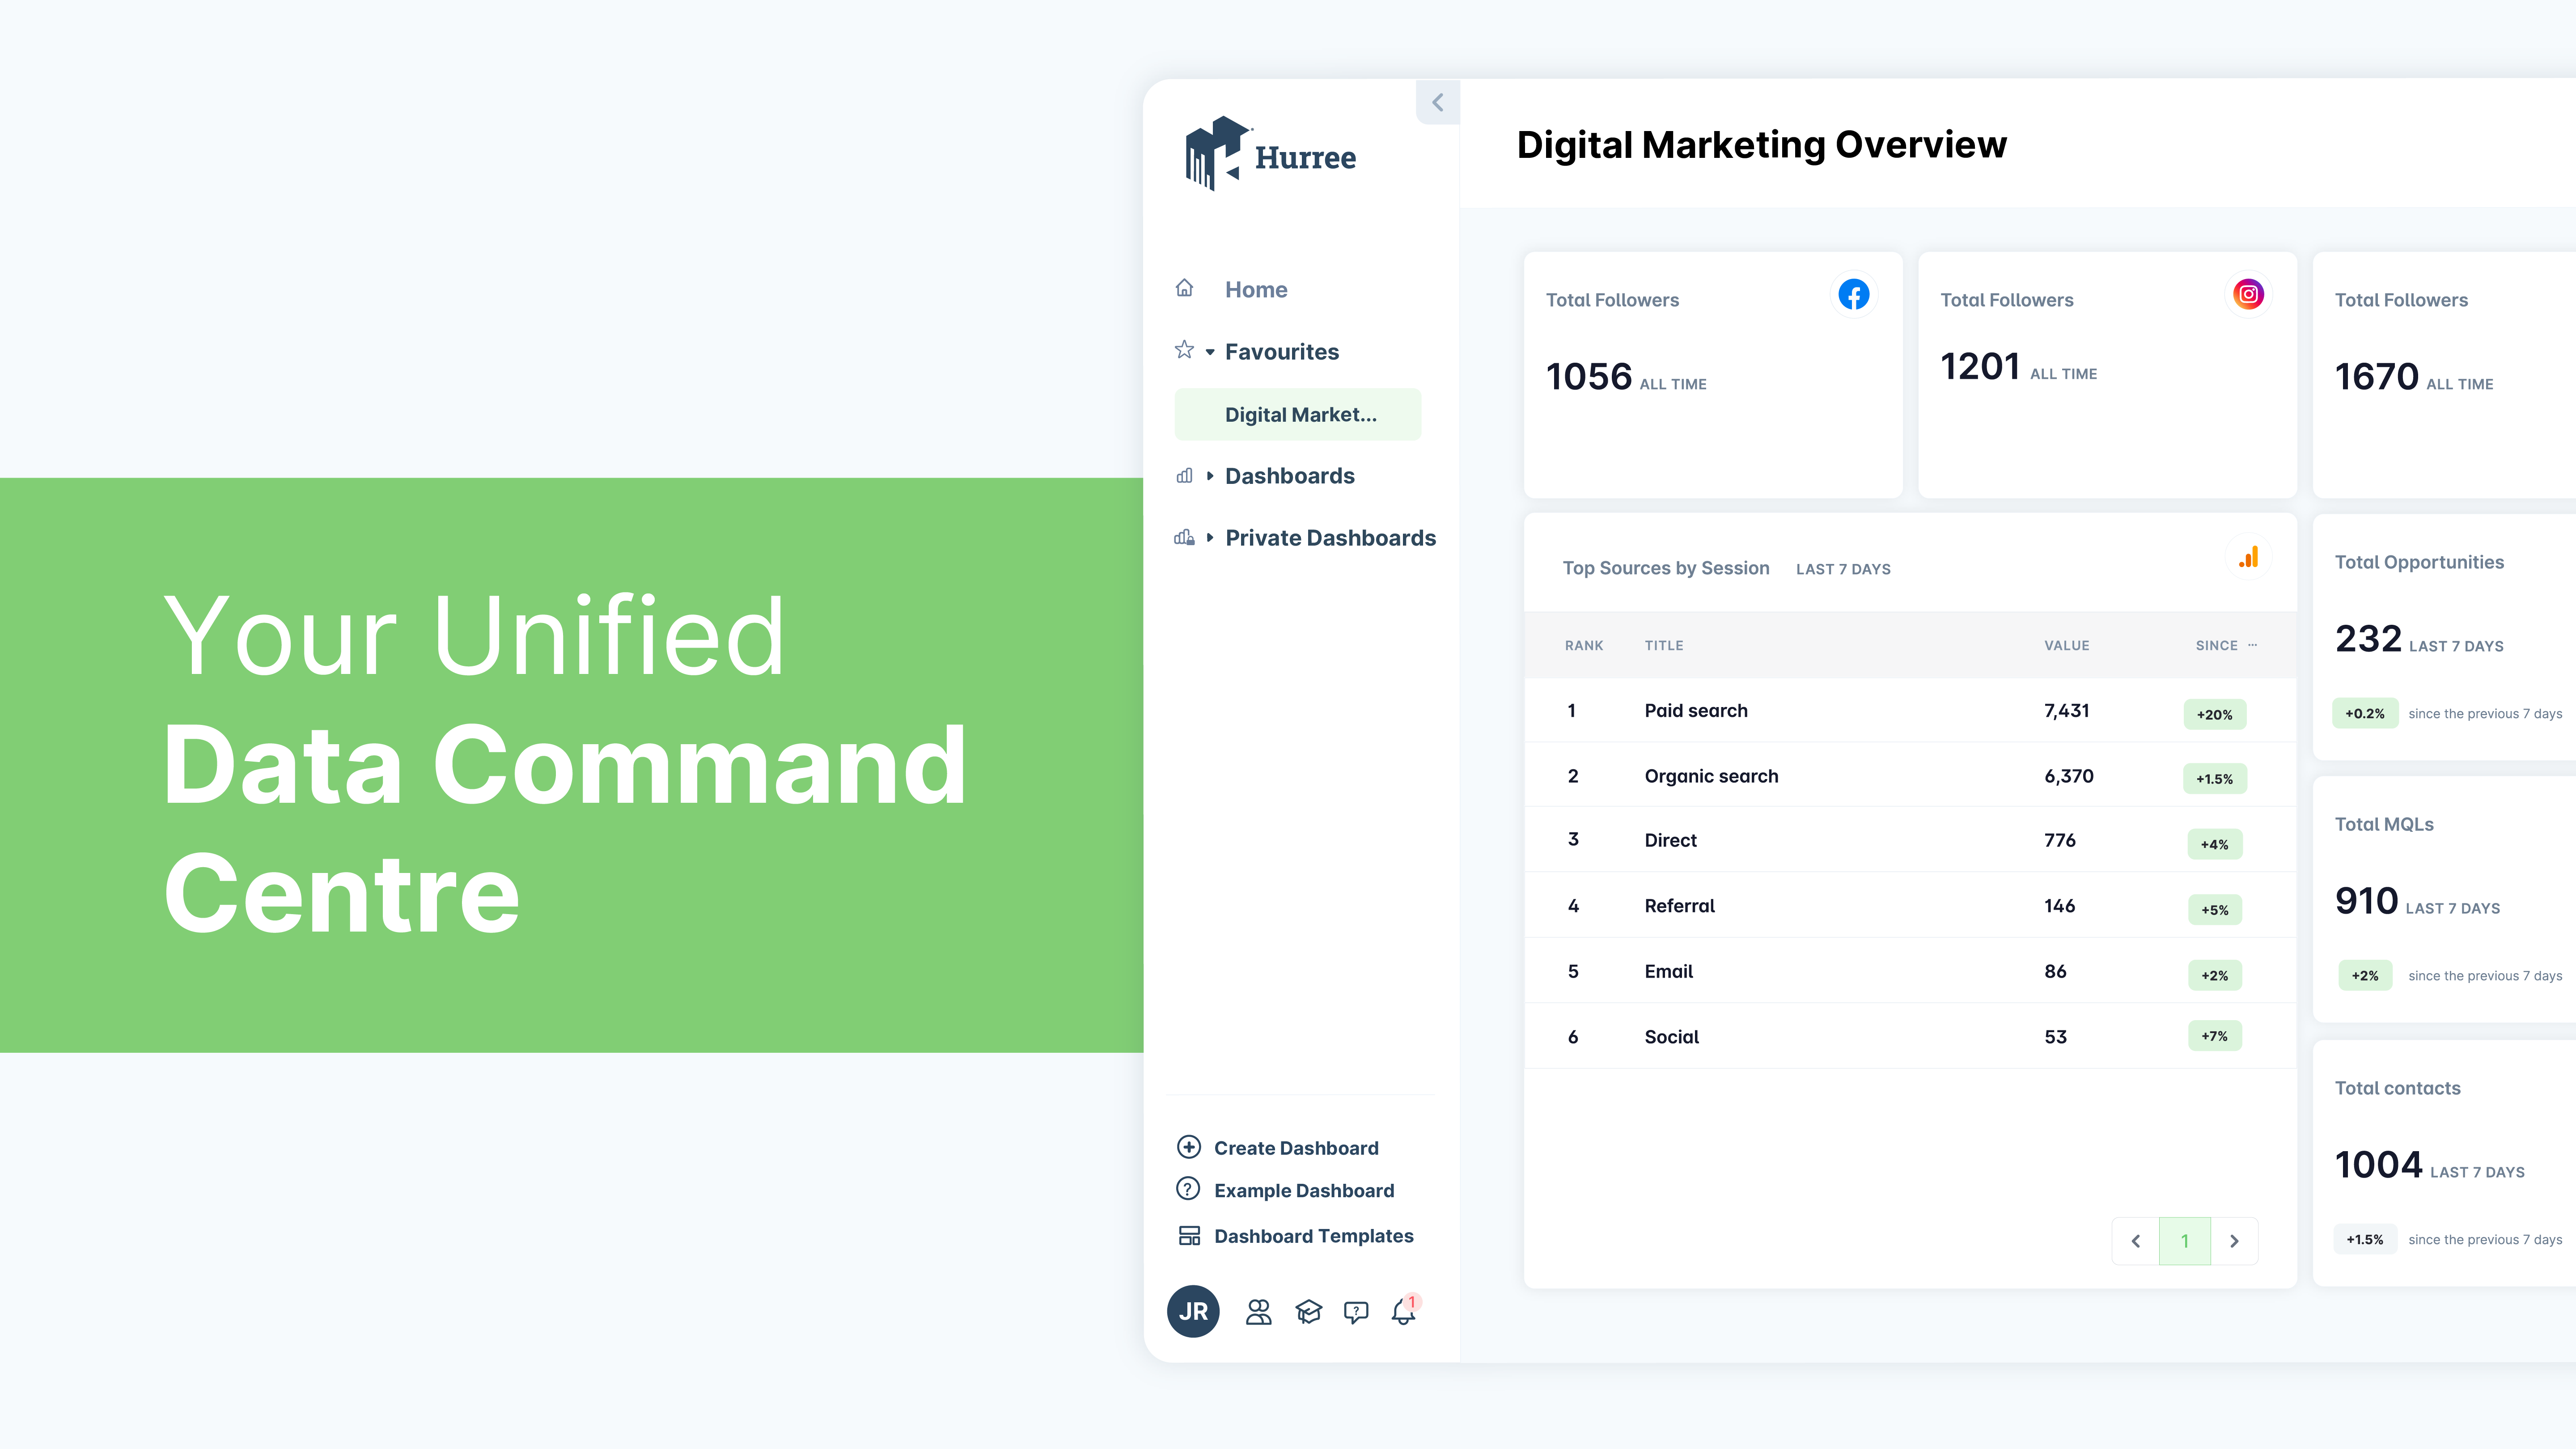Image resolution: width=2576 pixels, height=1449 pixels.
Task: Collapse the sidebar with the chevron
Action: (x=1438, y=102)
